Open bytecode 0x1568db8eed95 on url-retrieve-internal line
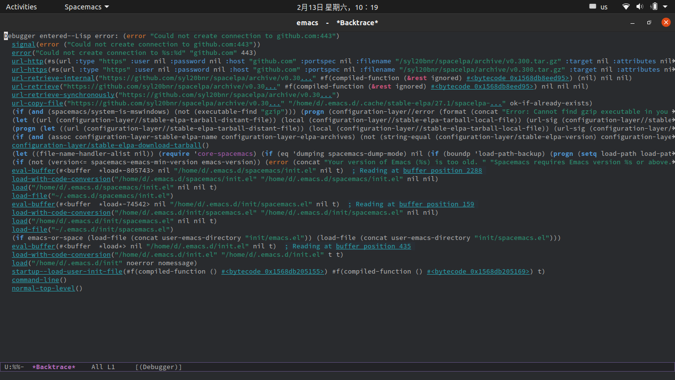 519,78
